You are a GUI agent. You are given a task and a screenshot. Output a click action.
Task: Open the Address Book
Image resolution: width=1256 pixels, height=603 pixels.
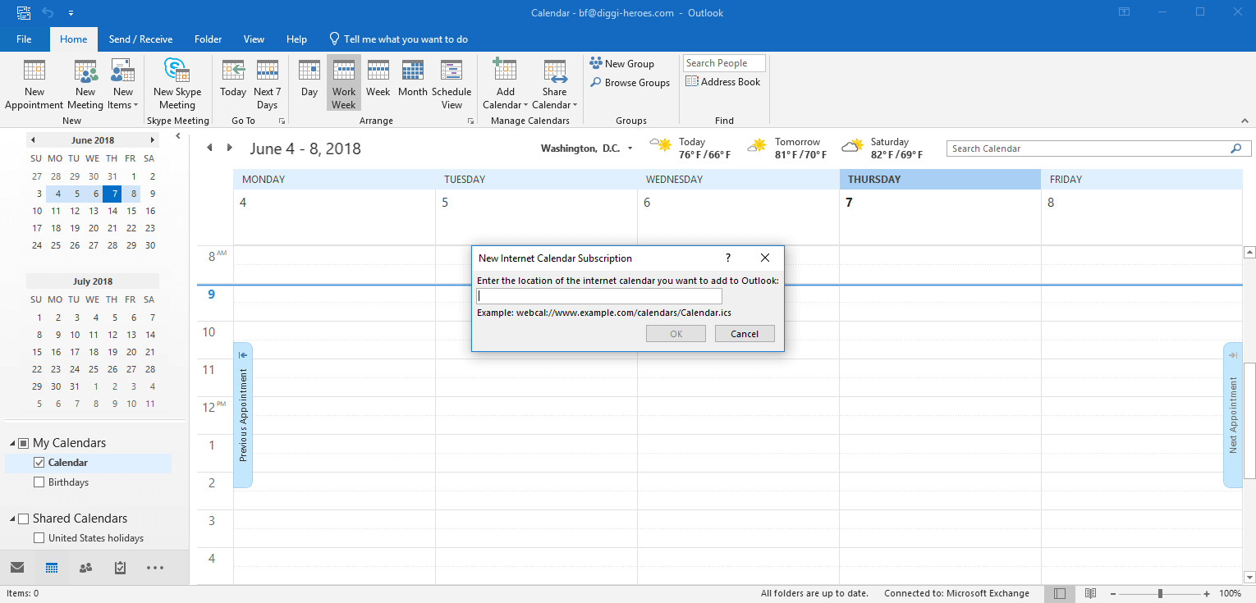(x=723, y=82)
